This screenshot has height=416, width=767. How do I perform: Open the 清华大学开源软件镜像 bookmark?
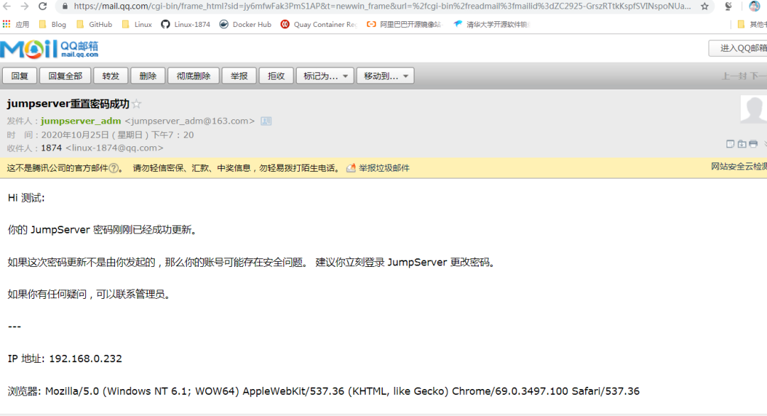(491, 24)
